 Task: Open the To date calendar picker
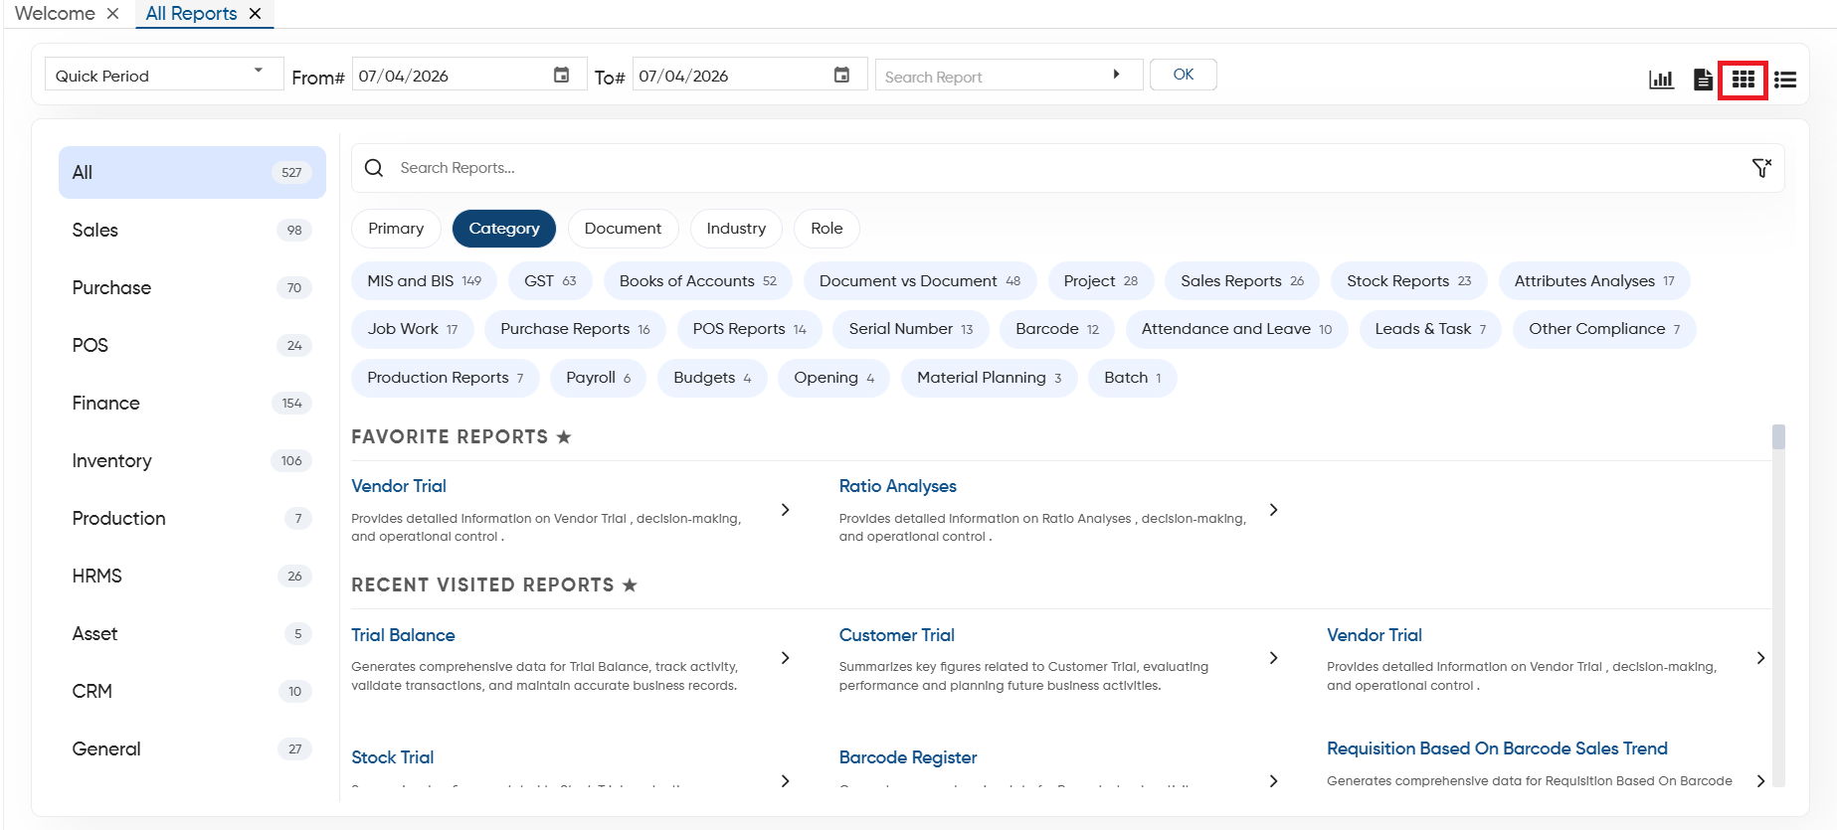pos(841,75)
